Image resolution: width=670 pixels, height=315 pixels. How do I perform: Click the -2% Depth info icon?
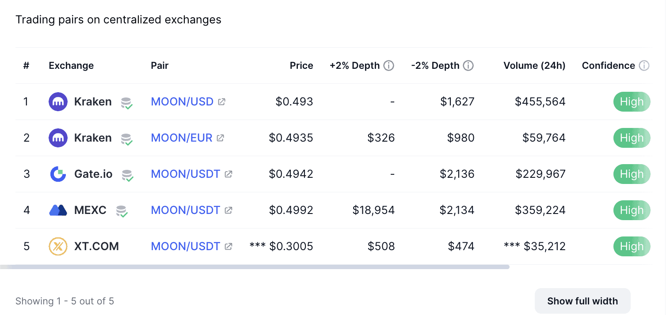point(468,66)
